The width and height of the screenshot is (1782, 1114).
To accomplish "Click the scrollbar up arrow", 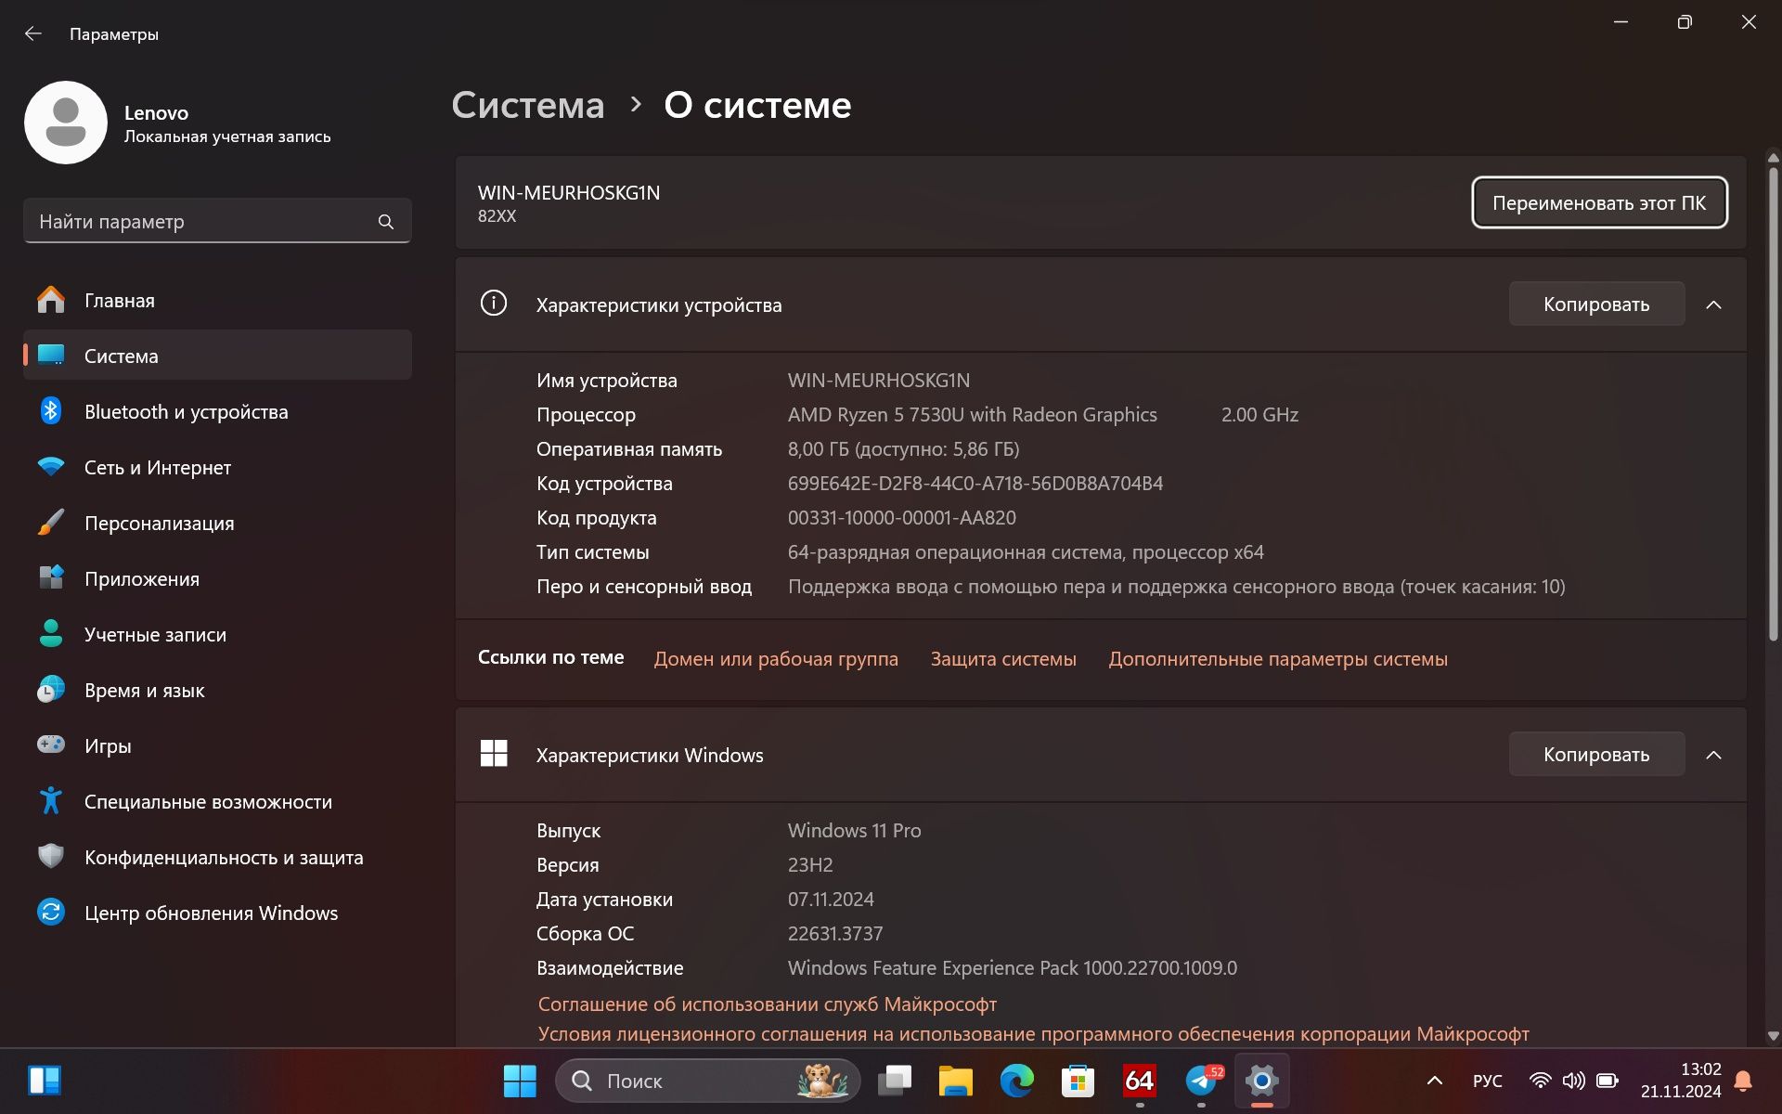I will coord(1773,158).
